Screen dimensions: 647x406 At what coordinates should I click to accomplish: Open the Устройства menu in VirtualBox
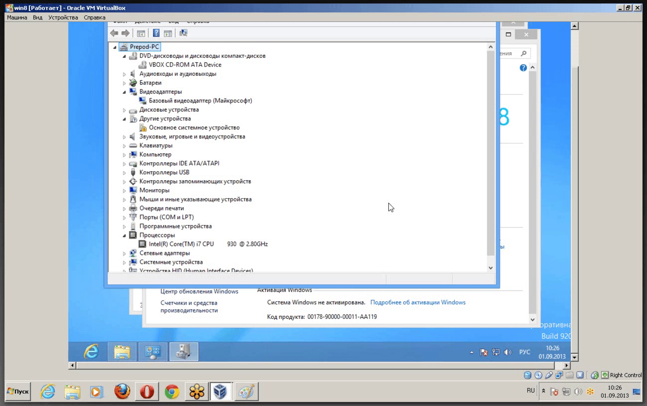coord(63,17)
